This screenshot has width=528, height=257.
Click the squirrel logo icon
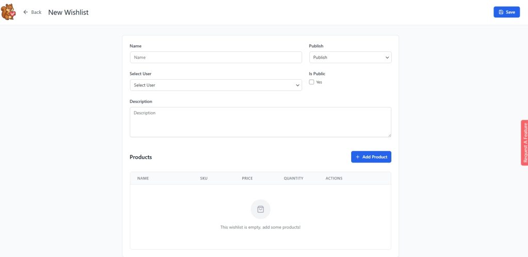(x=8, y=12)
